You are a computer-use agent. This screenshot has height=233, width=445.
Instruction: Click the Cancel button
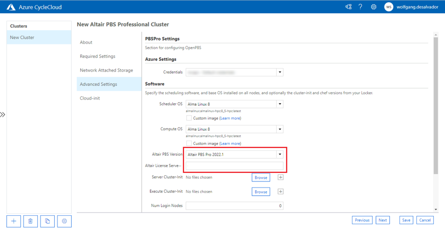[x=425, y=220]
